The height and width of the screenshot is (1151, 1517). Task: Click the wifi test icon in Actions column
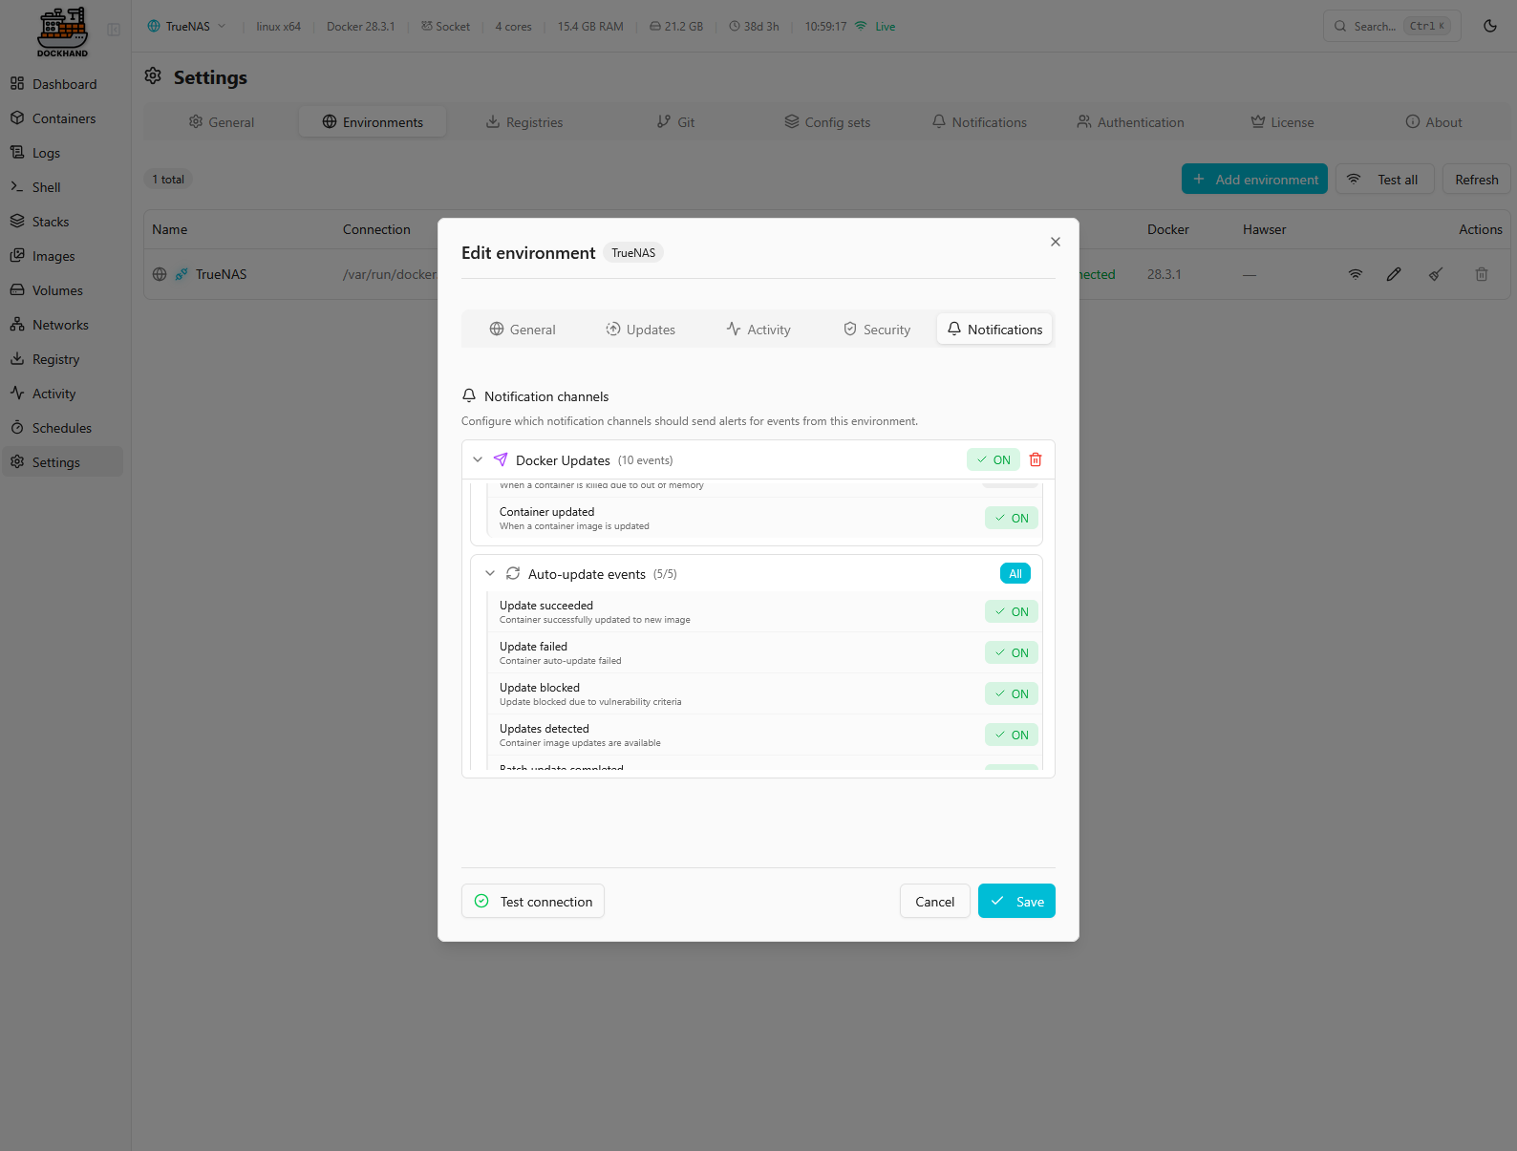(1355, 274)
